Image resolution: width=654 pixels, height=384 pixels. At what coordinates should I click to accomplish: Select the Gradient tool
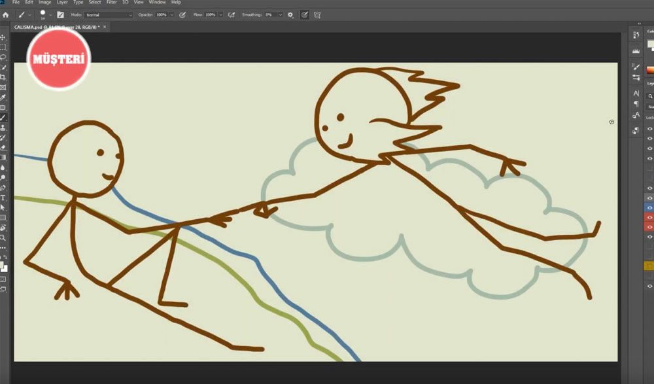coord(3,158)
